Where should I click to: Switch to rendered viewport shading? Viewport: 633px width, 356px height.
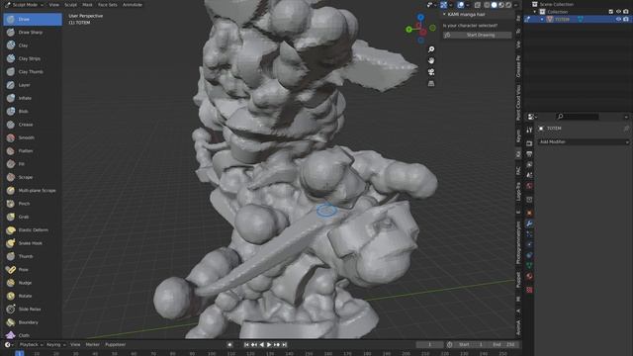tap(508, 5)
